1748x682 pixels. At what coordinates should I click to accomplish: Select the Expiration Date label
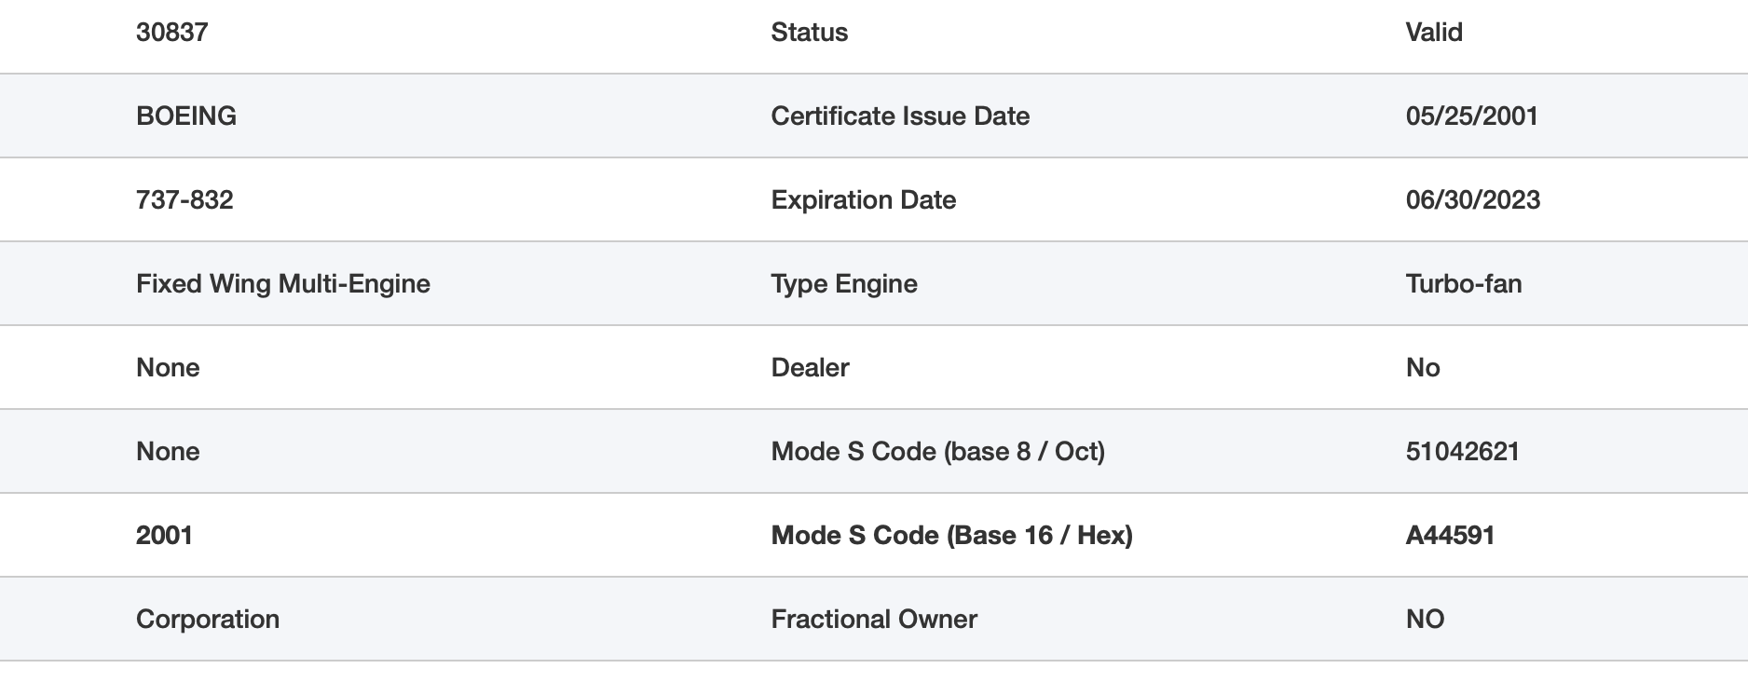click(x=863, y=200)
